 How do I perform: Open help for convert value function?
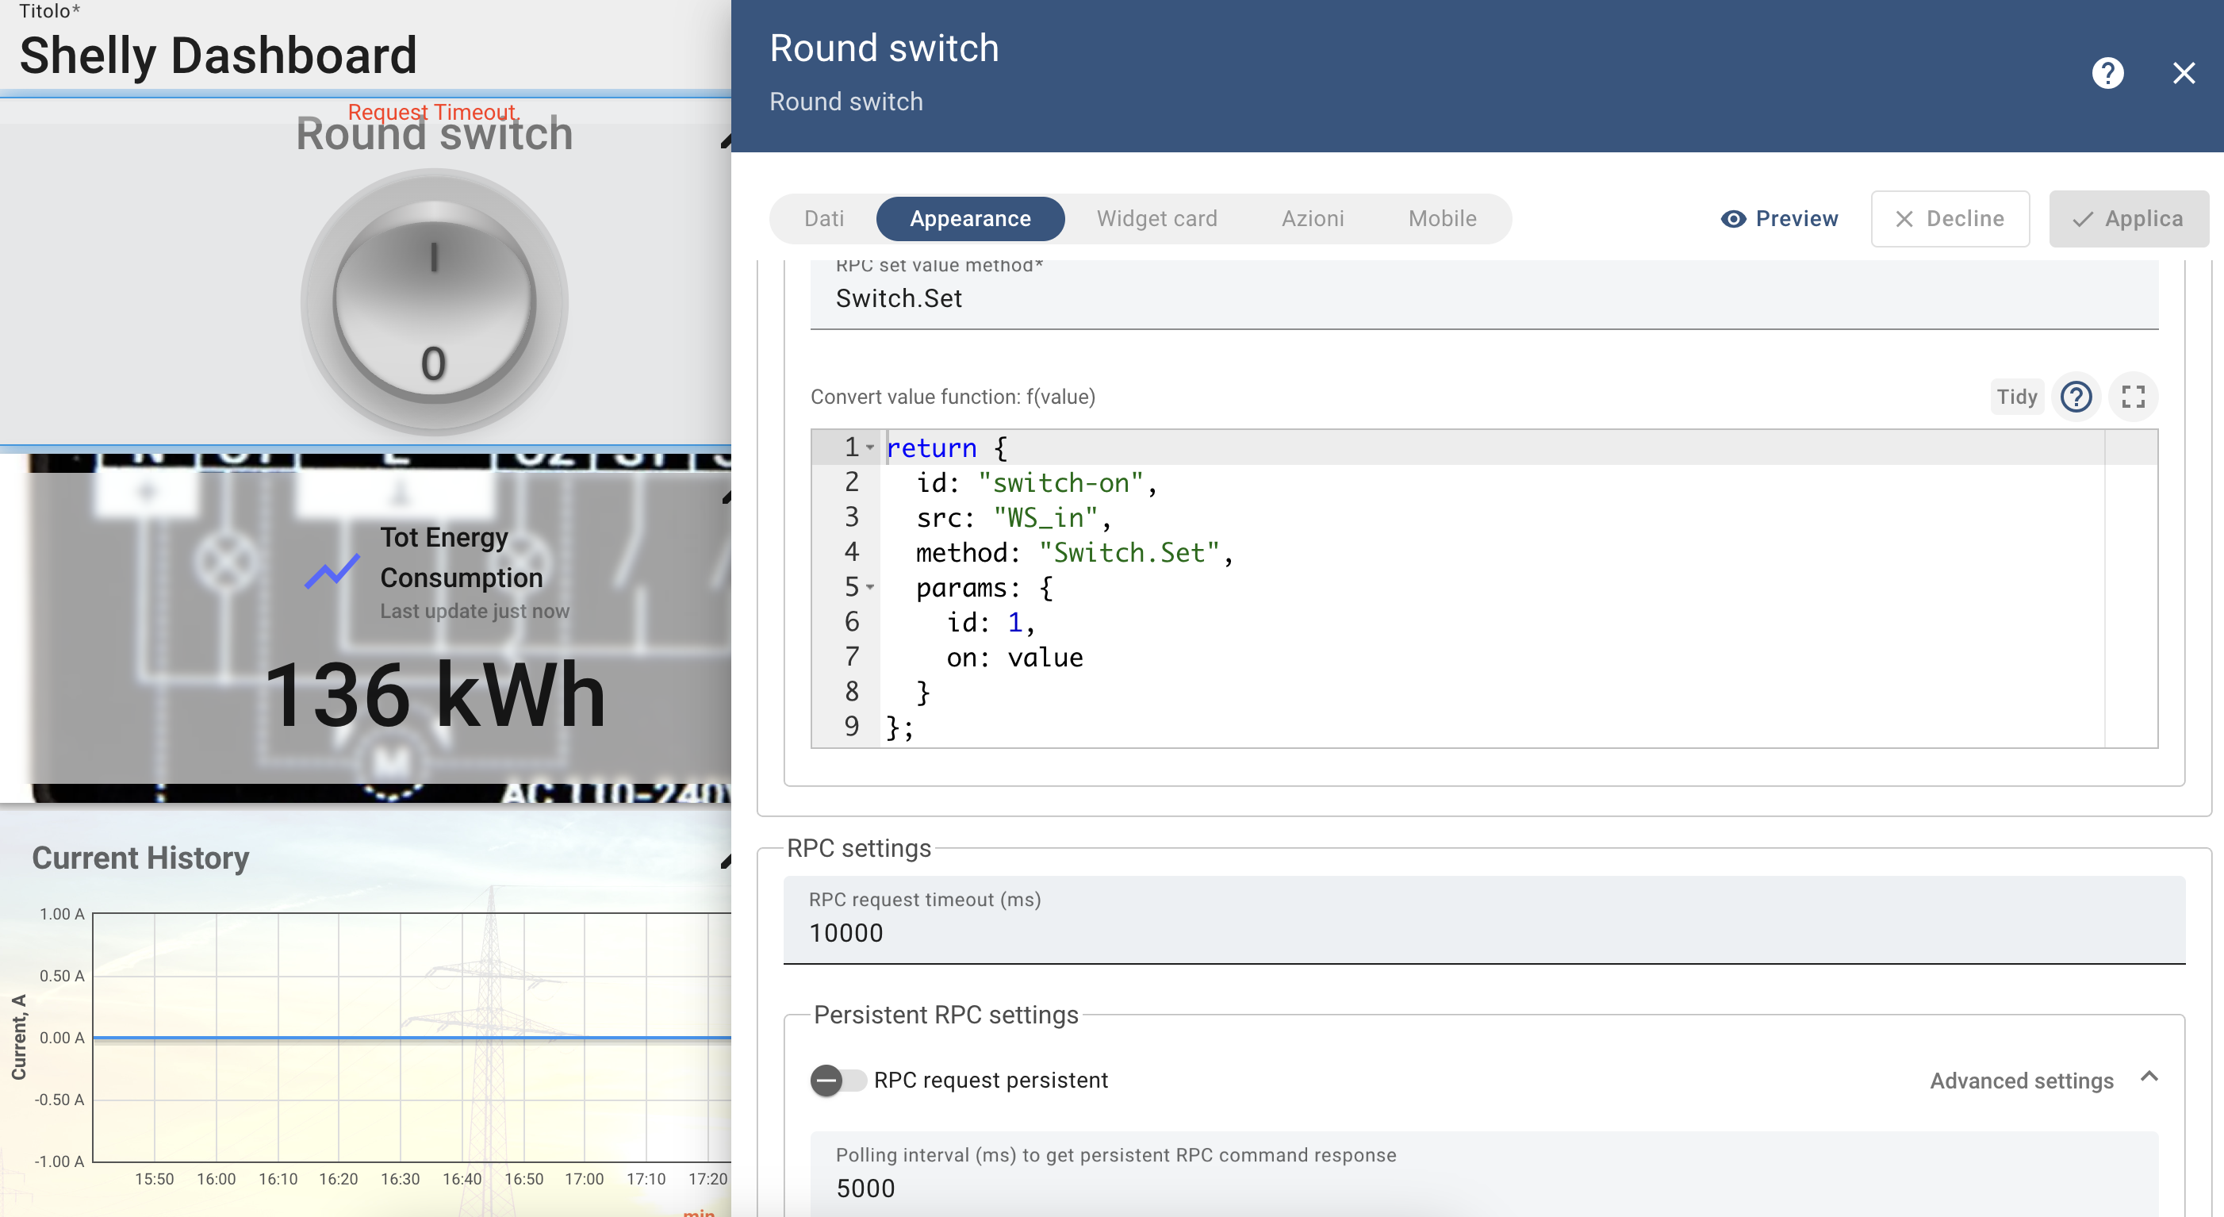point(2076,397)
